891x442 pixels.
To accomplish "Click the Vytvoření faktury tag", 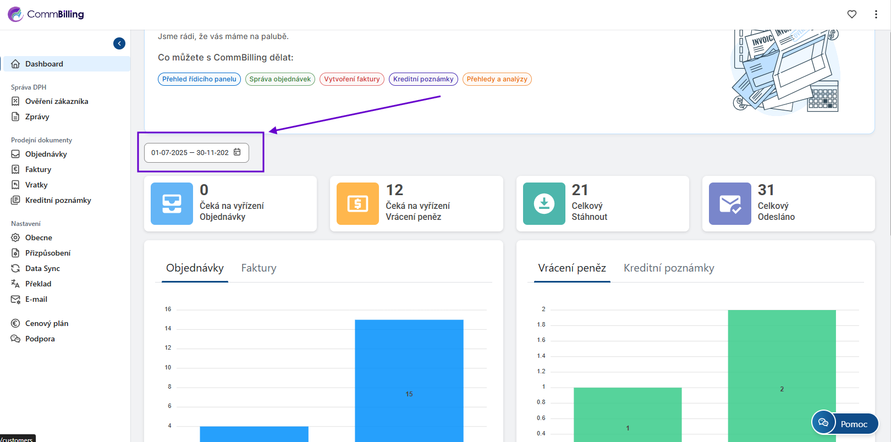I will click(x=351, y=79).
